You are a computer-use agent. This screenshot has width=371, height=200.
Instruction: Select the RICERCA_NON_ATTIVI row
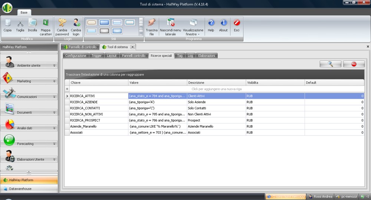[214, 114]
